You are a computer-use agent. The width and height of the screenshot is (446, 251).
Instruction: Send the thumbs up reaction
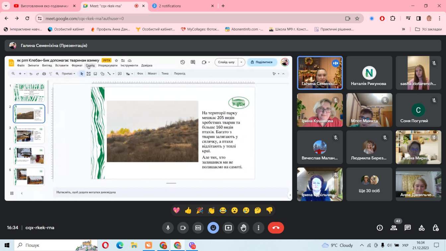(x=188, y=210)
